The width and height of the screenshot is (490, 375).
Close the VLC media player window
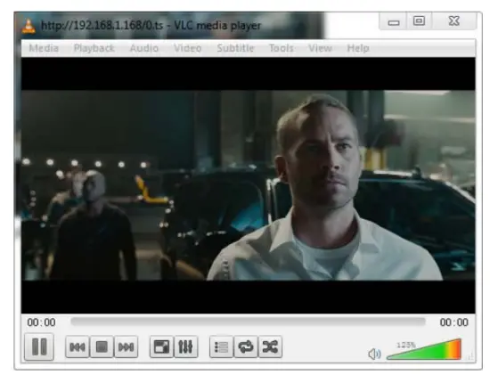(x=454, y=21)
